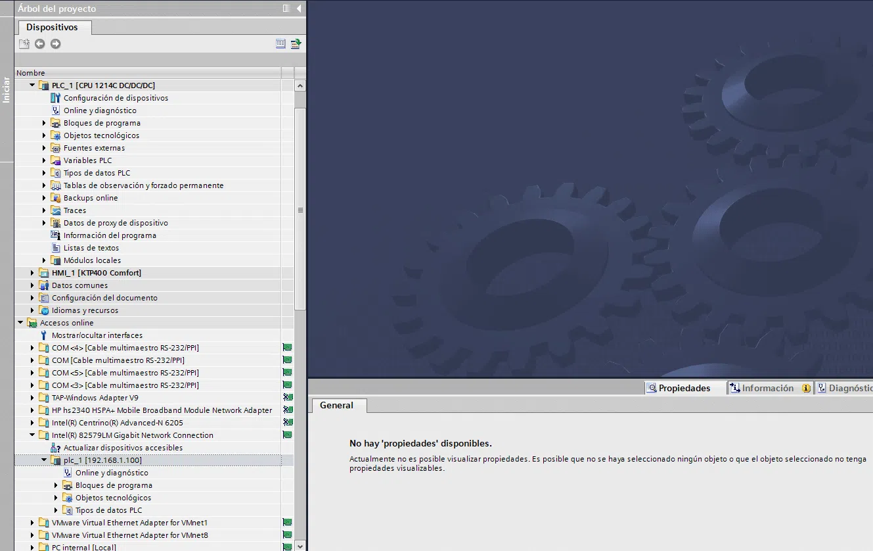Open Online y diagnóstico under PLC_1 CPU
The image size is (873, 551).
(100, 110)
